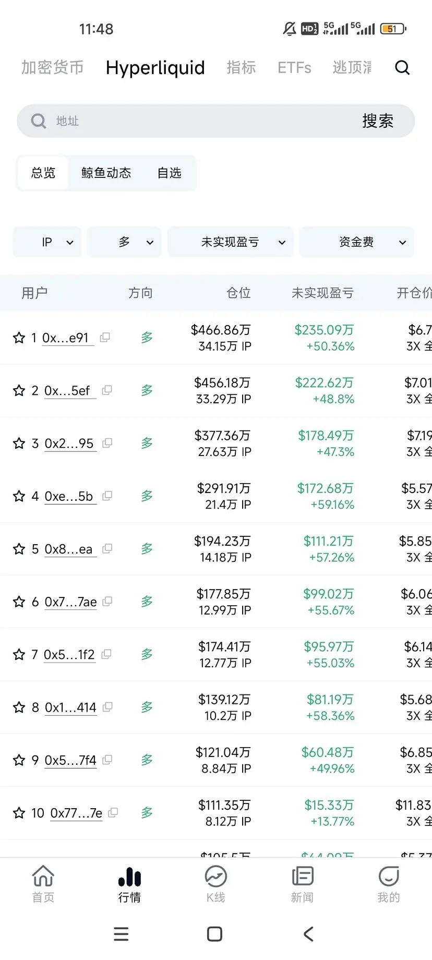Select the Hyperliquid top tab
The image size is (432, 960).
pos(155,67)
